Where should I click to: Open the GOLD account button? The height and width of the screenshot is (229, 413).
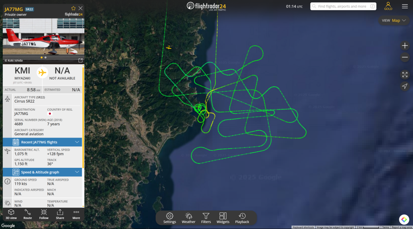click(388, 6)
